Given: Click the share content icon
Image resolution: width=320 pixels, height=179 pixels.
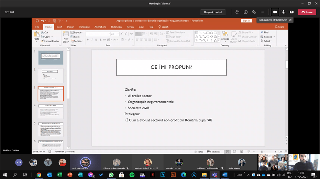Looking at the screenshot, I should [x=291, y=12].
